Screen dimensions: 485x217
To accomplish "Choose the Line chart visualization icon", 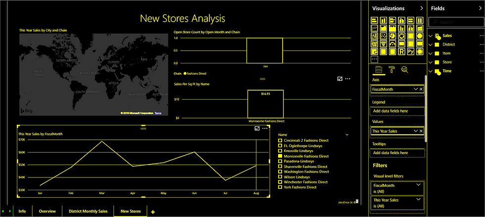I will coord(374,28).
